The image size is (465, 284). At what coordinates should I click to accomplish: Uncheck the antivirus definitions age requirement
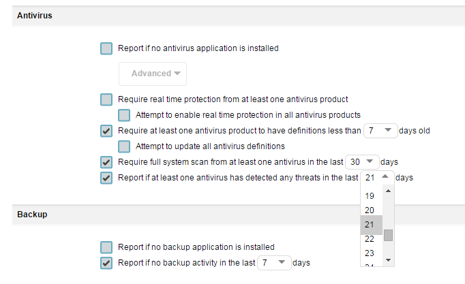point(106,131)
